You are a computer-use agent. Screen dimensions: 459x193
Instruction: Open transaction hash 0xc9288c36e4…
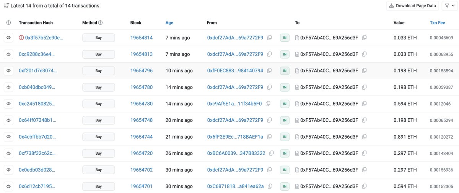tap(37, 54)
